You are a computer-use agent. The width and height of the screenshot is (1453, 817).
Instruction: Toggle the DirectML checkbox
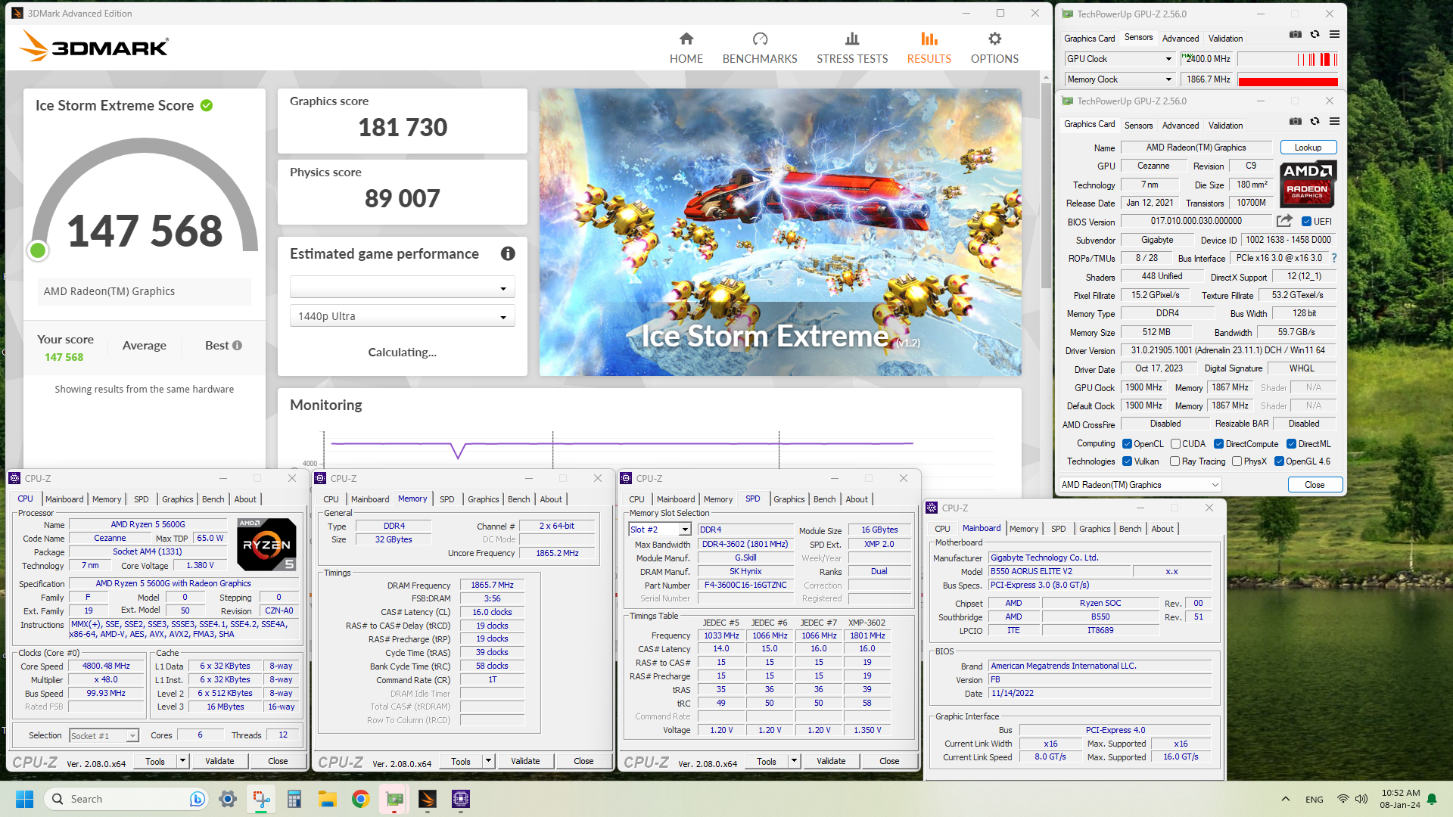tap(1292, 444)
